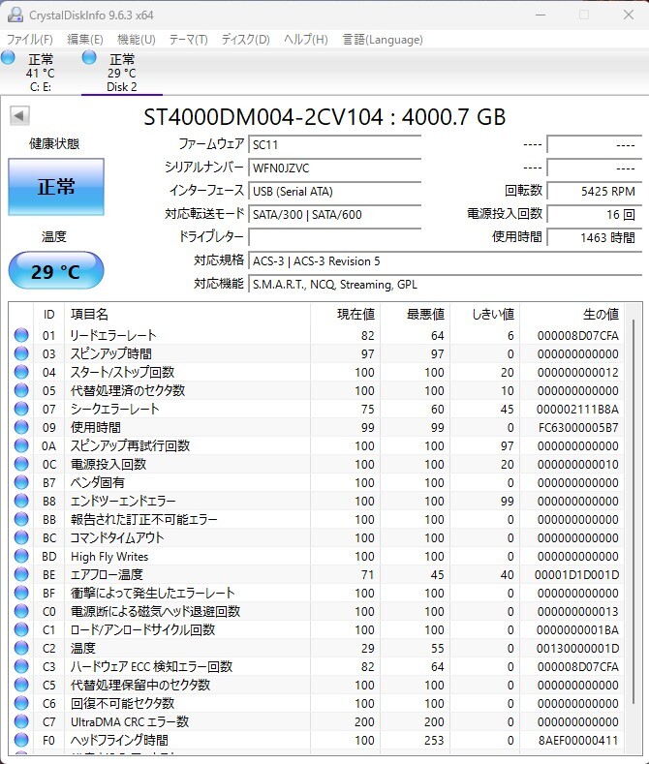The image size is (649, 764).
Task: Select the C: E: disk tab
Action: click(x=41, y=73)
